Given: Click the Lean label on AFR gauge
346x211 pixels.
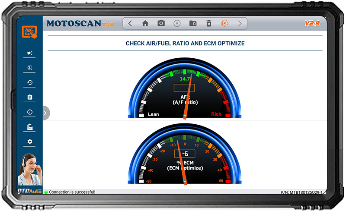Looking at the screenshot, I should click(x=154, y=114).
